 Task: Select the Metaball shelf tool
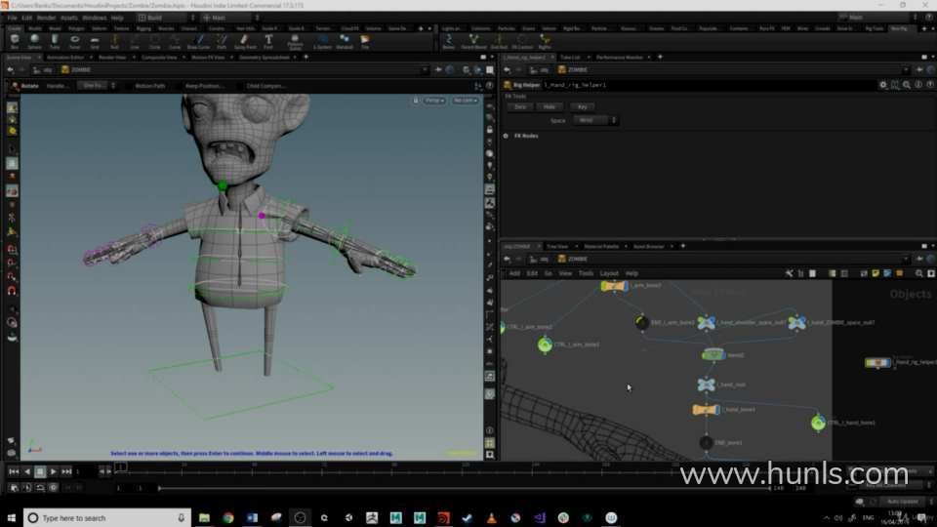345,41
